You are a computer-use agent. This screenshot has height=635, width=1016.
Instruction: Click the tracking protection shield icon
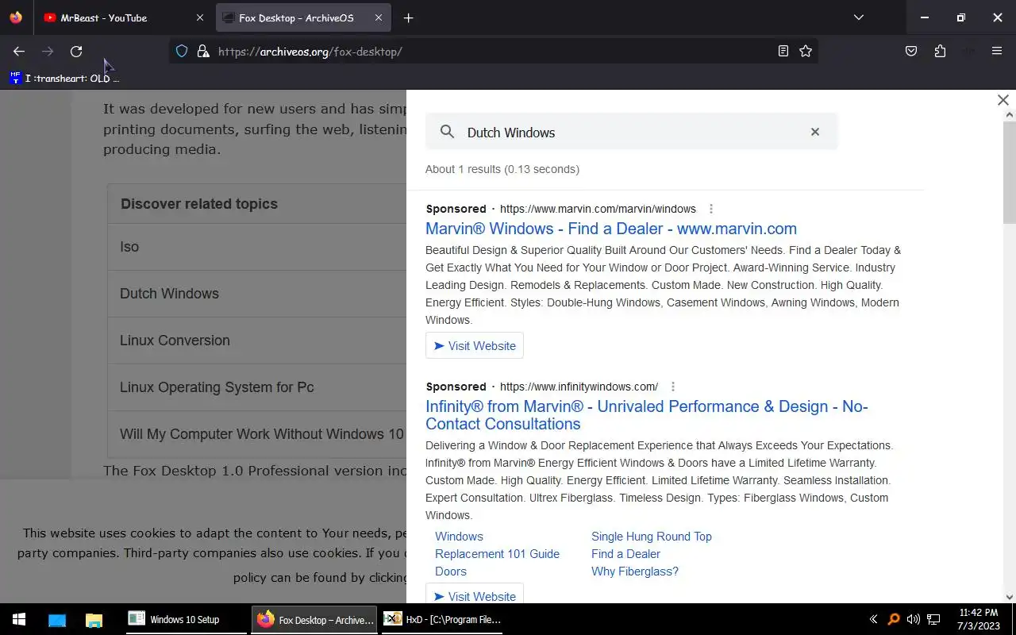pos(182,52)
